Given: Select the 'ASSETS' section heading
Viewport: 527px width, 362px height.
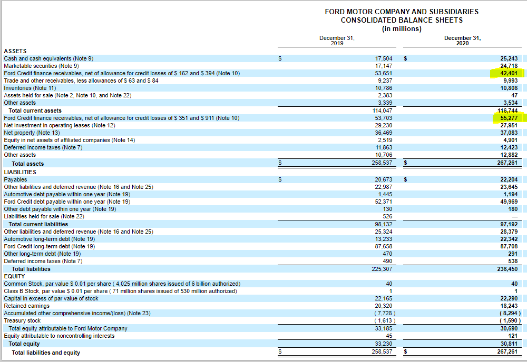Looking at the screenshot, I should tap(15, 51).
